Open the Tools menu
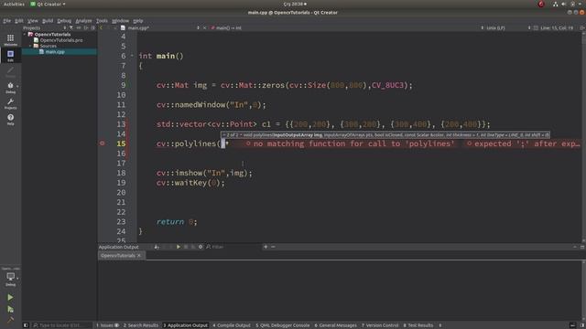This screenshot has height=329, width=586. pyautogui.click(x=102, y=21)
